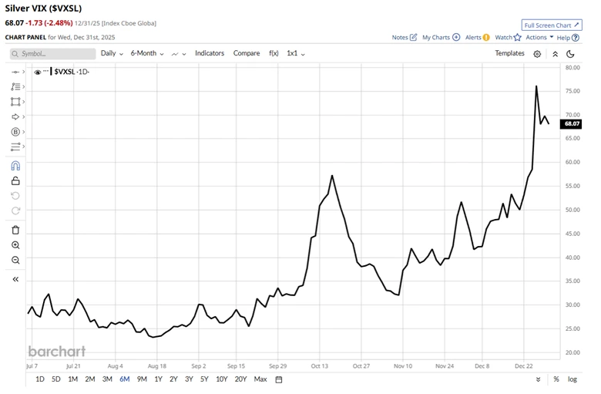This screenshot has width=601, height=394.
Task: Expand bottom panel double-chevron down
Action: pos(538,379)
